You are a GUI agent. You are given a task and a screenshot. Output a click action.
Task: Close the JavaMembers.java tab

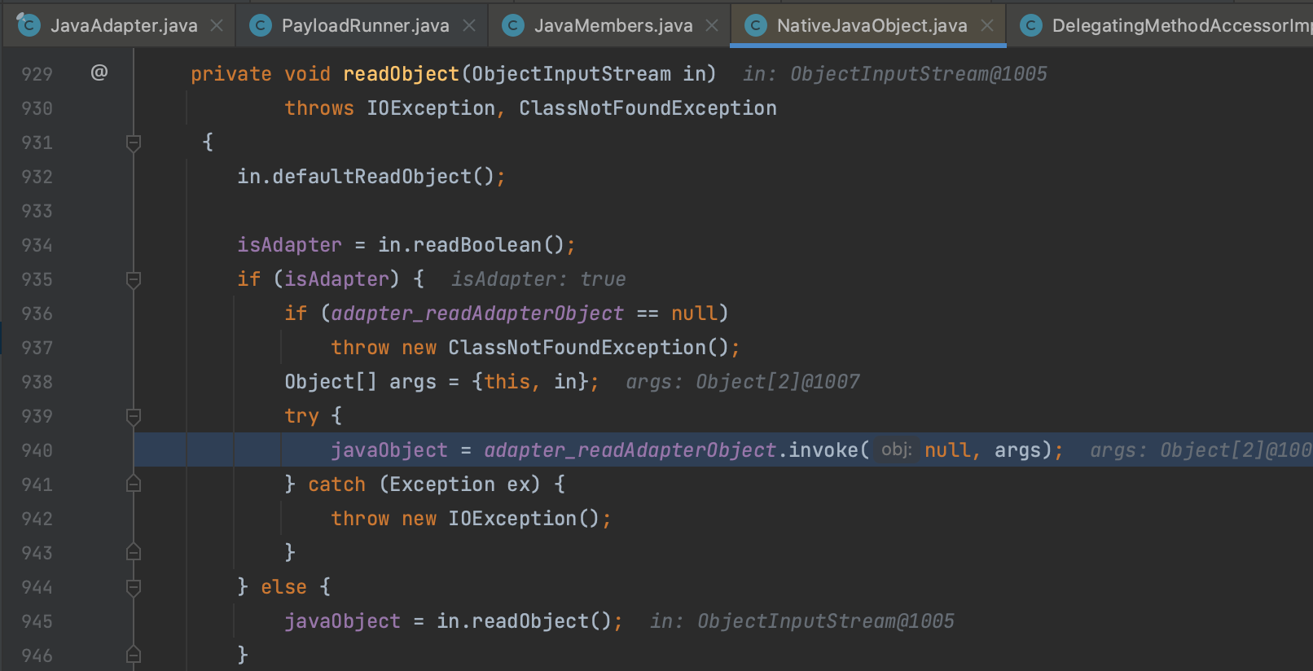click(712, 26)
